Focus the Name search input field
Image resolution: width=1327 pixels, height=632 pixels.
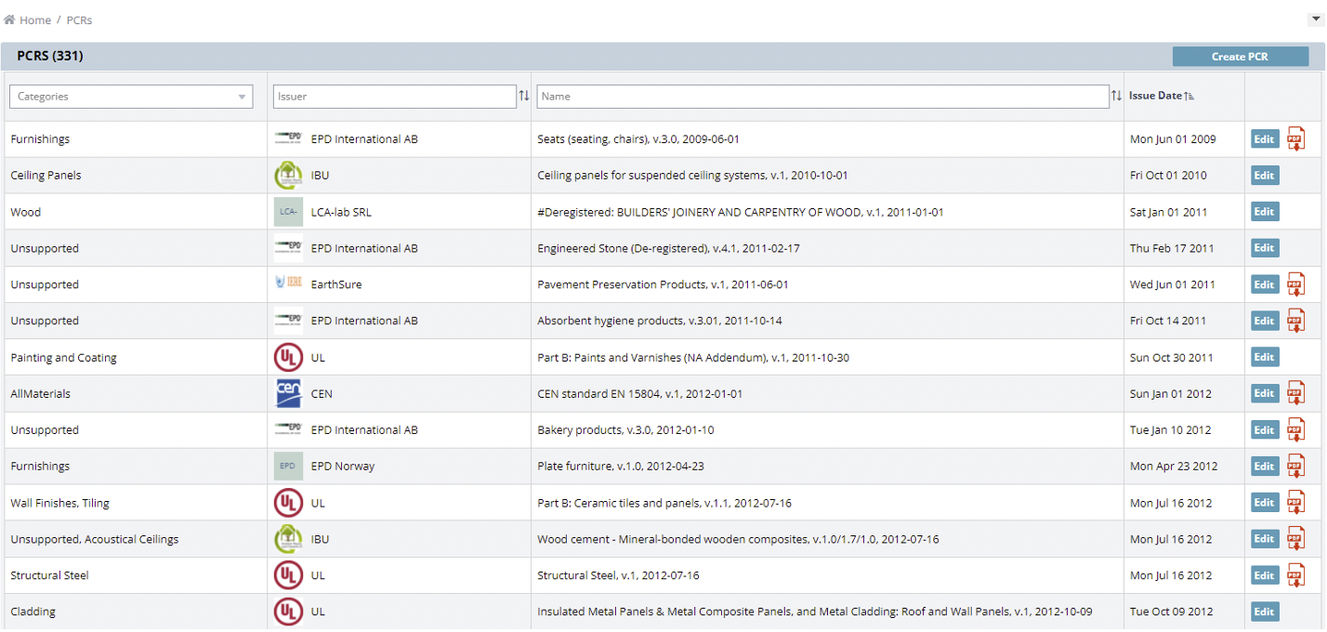click(822, 97)
